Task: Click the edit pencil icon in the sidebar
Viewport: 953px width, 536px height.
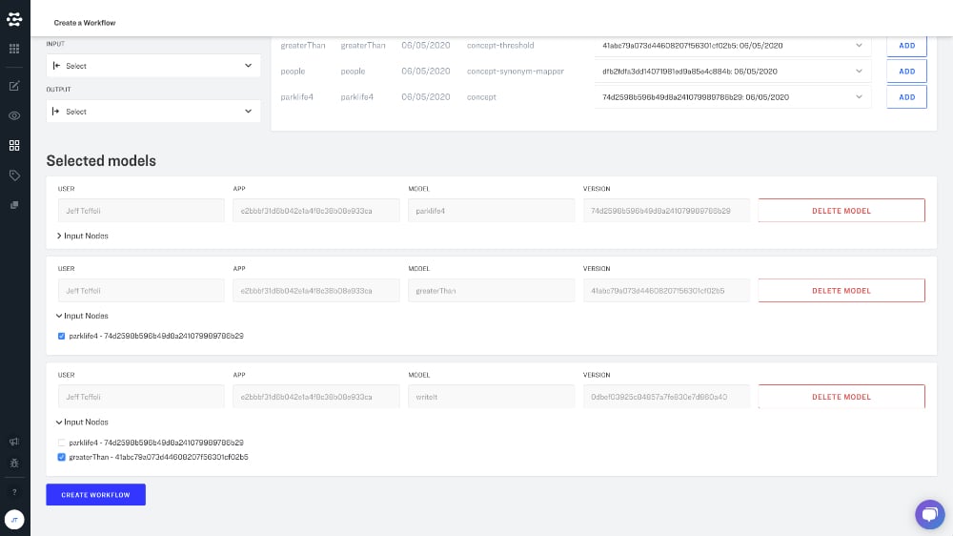Action: [14, 86]
